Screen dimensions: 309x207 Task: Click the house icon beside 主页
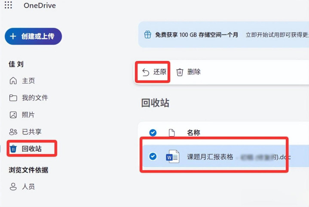[13, 81]
